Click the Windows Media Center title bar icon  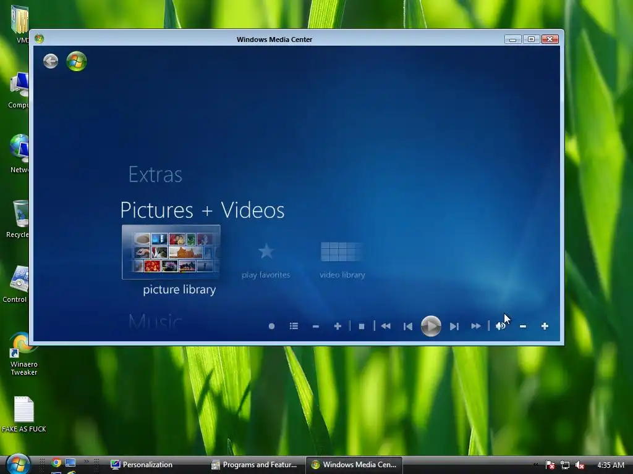(x=39, y=39)
